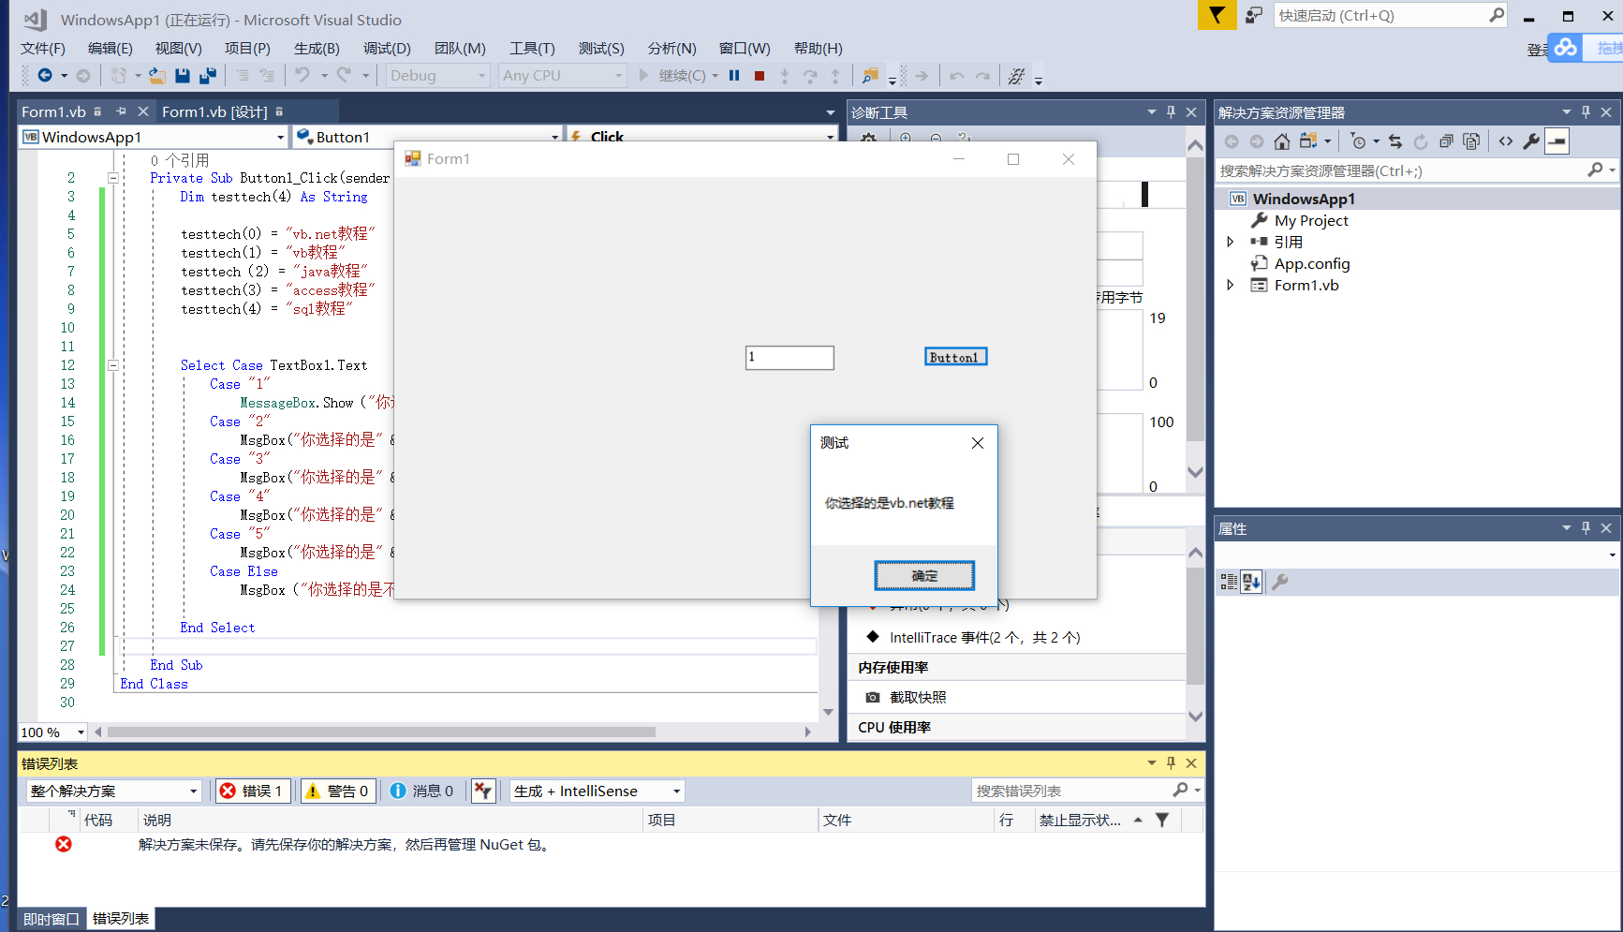Click Zoom In icon in Diagnostic Tools
Image resolution: width=1623 pixels, height=932 pixels.
pos(906,138)
